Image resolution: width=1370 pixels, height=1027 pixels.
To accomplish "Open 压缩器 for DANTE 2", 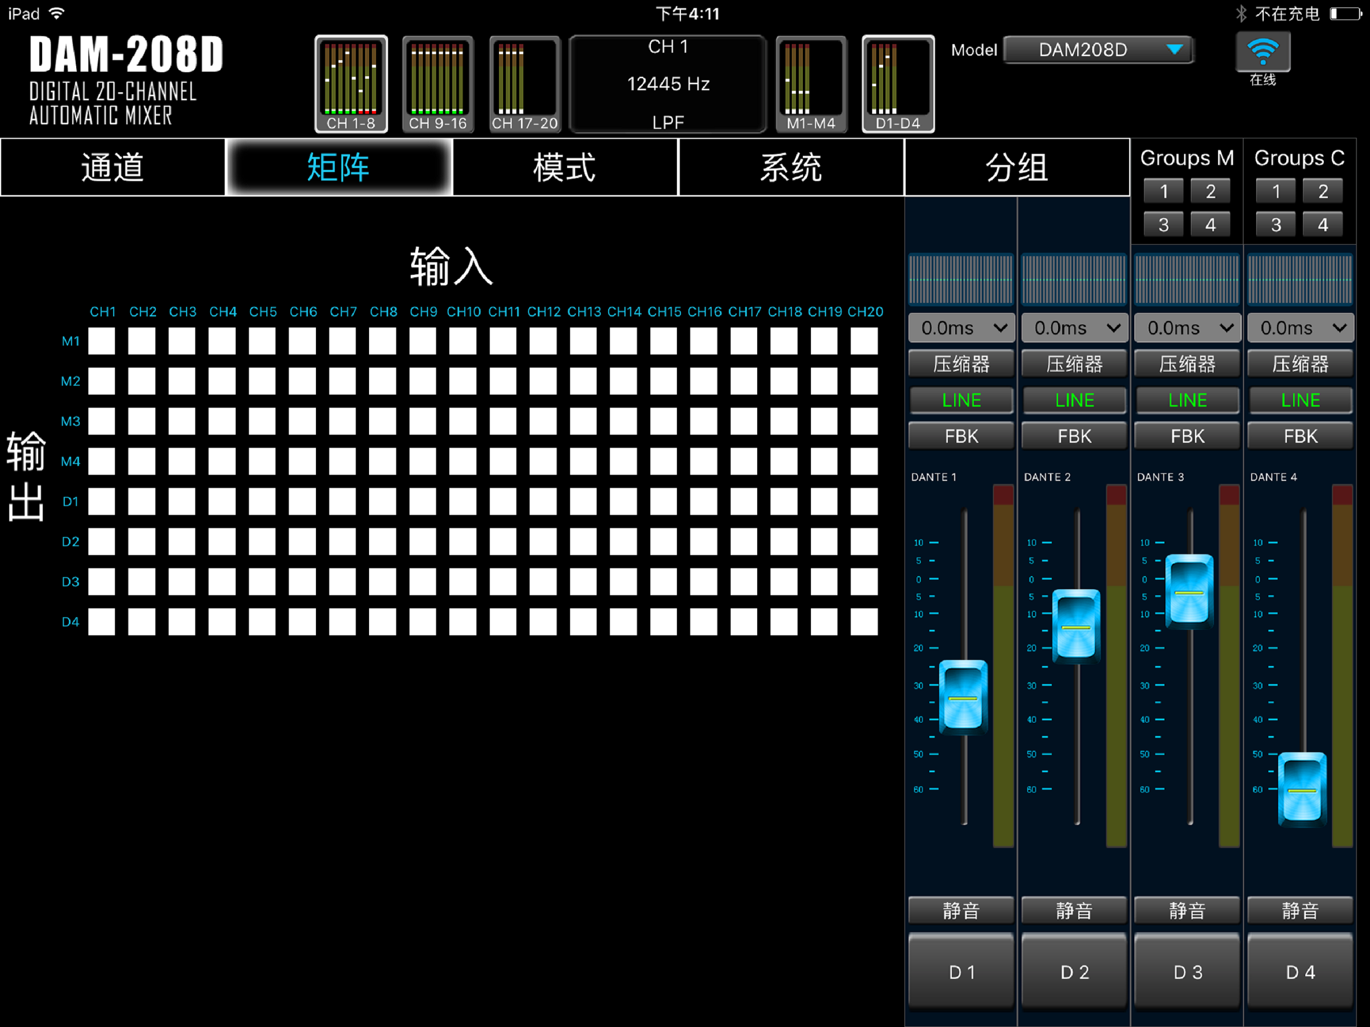I will pyautogui.click(x=1075, y=364).
